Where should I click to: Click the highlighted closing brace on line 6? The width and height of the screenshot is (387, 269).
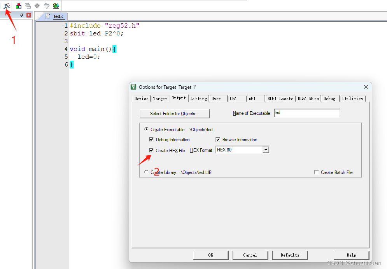tap(72, 65)
